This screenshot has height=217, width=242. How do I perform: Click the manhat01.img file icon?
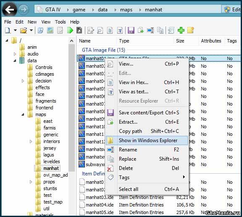(82, 58)
